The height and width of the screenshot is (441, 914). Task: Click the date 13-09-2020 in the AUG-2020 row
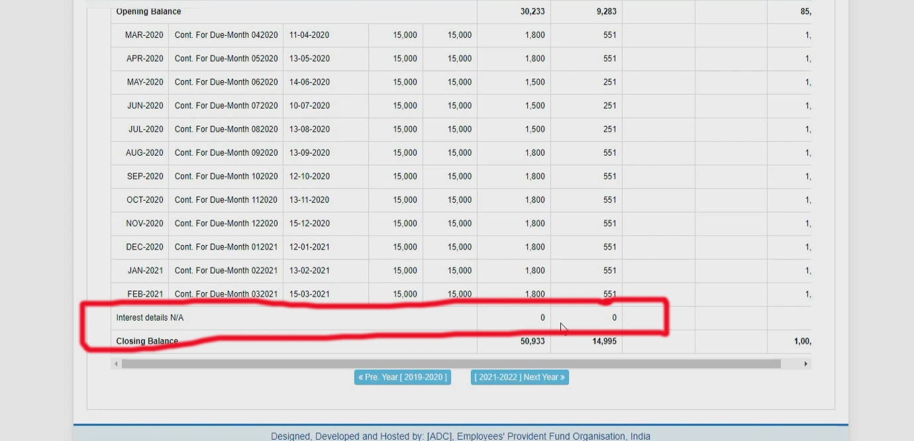309,153
